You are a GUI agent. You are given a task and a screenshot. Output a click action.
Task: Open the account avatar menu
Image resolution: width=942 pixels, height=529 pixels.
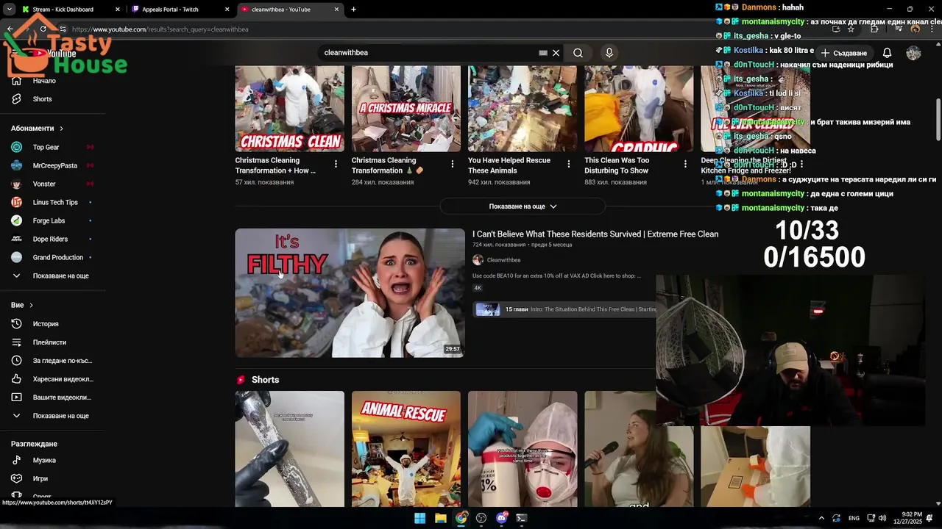point(913,53)
